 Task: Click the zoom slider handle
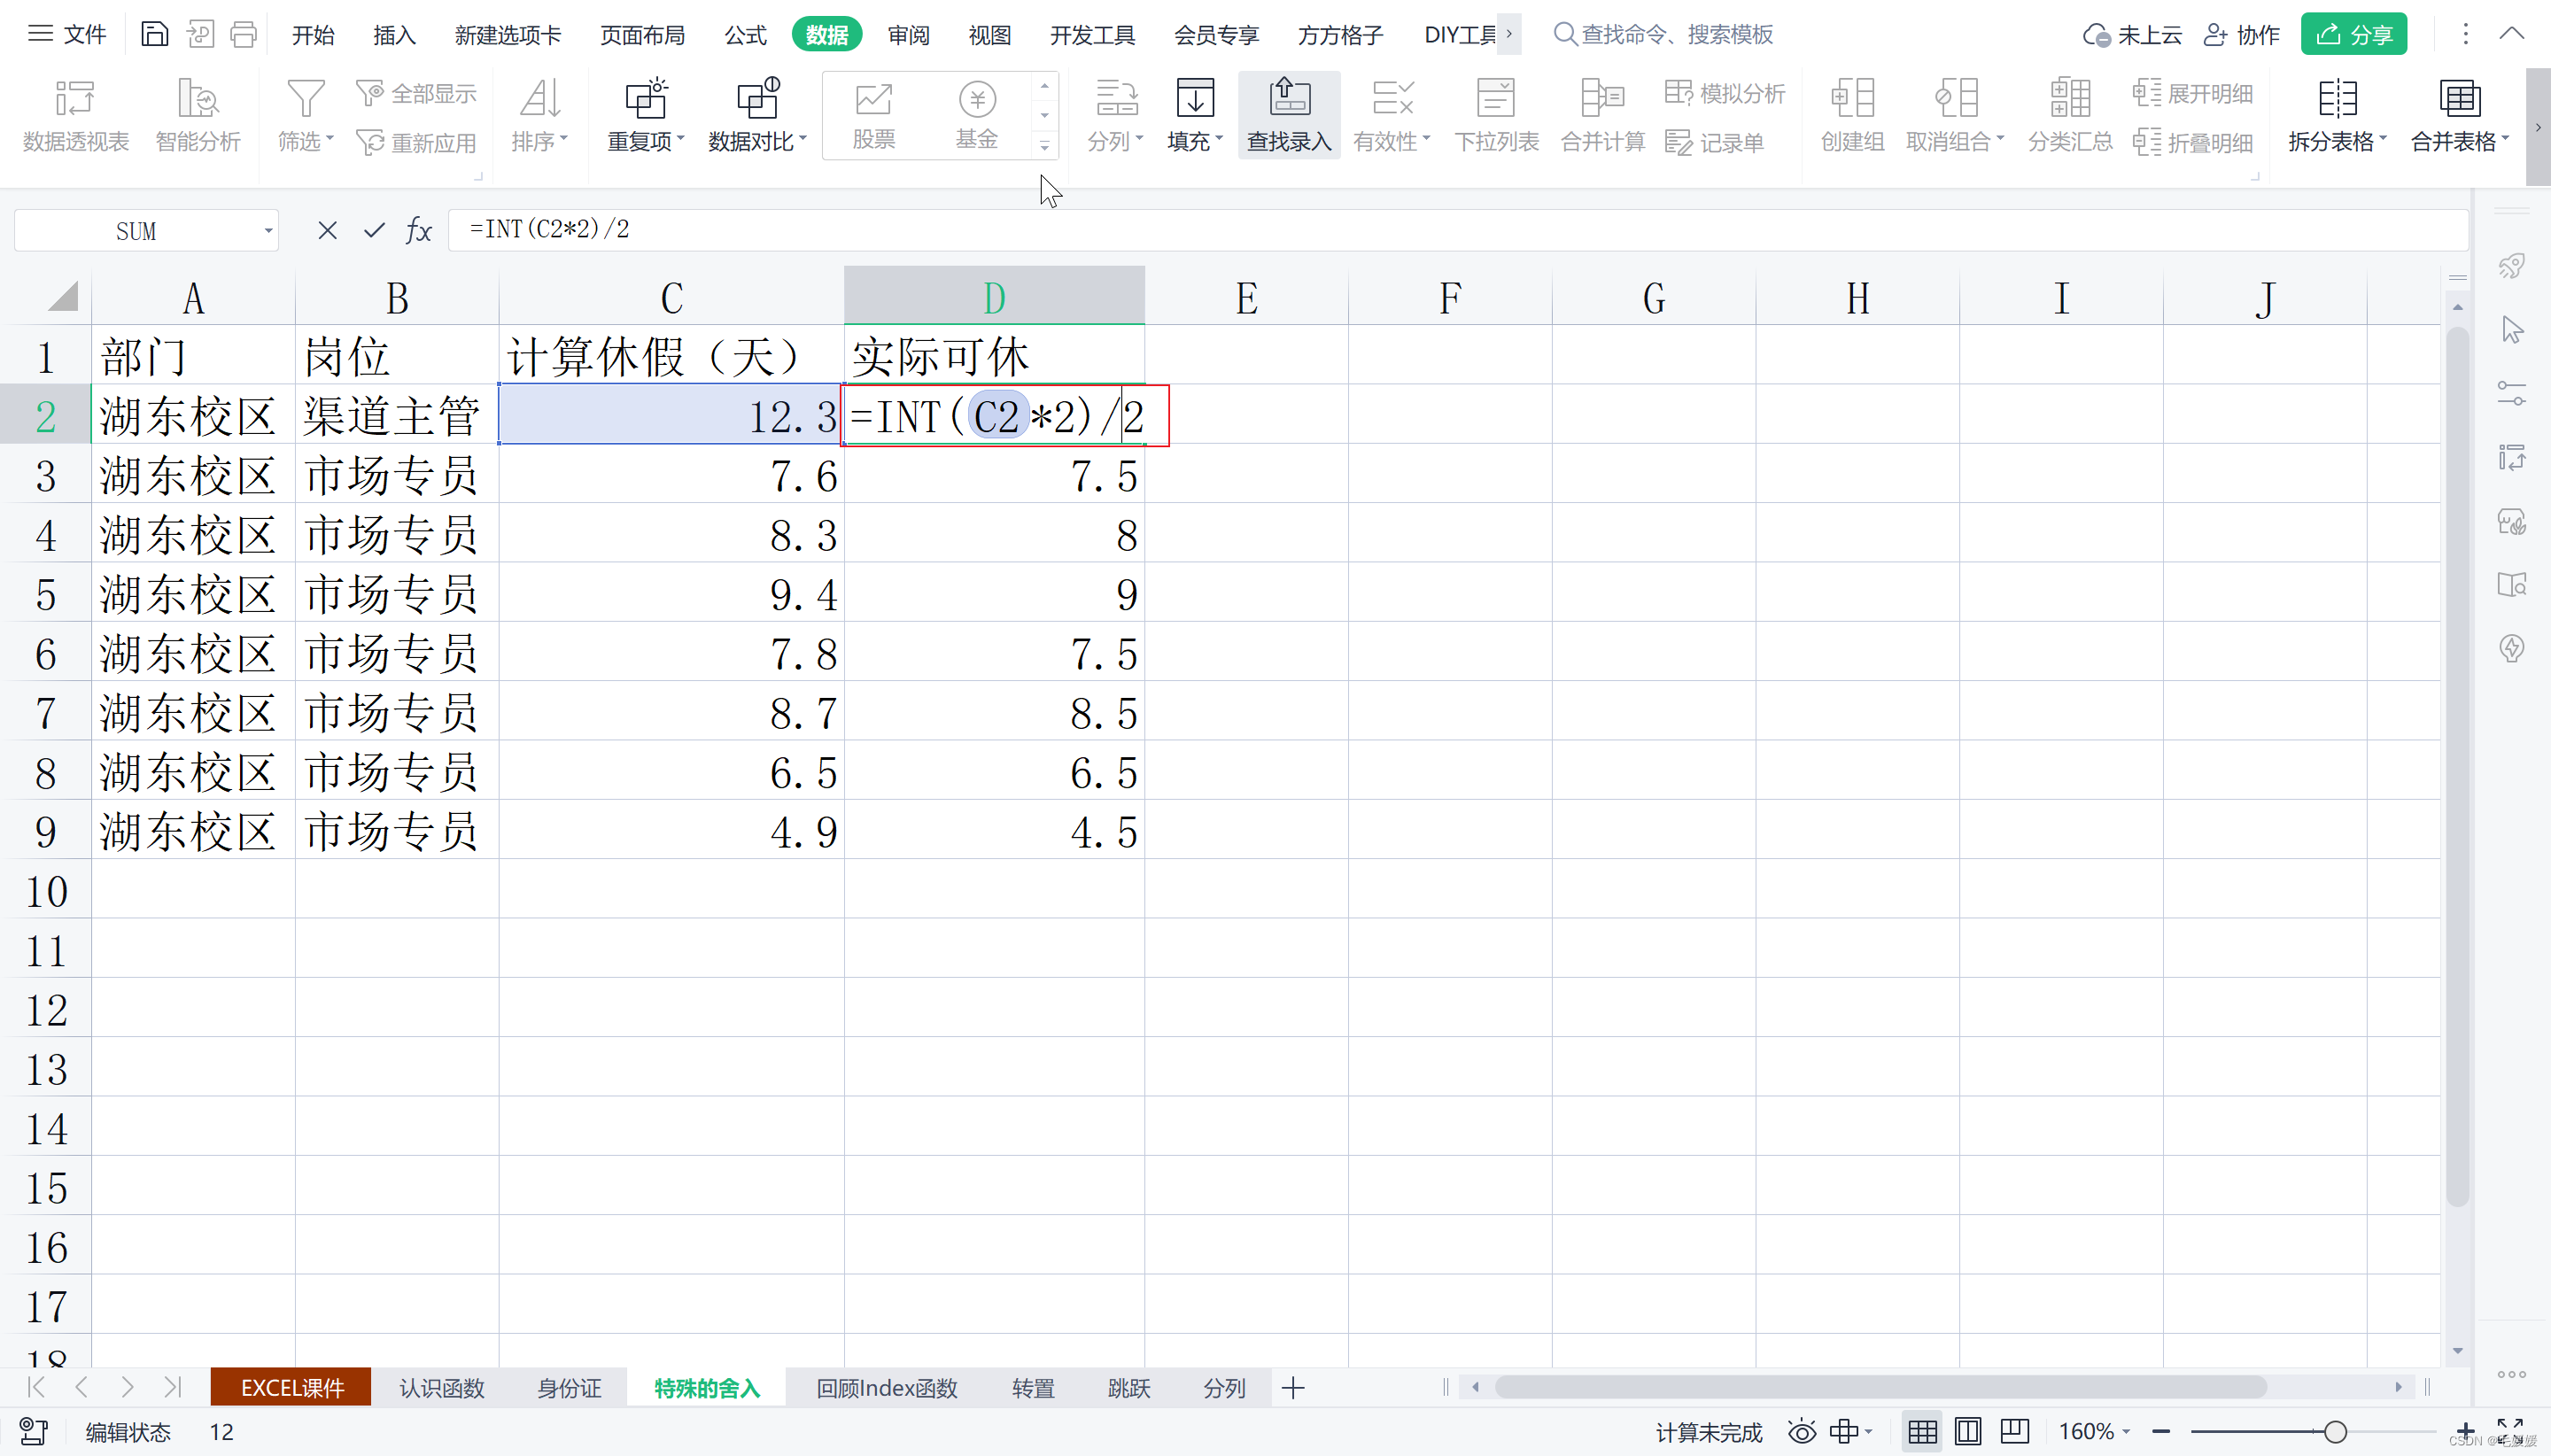tap(2335, 1432)
